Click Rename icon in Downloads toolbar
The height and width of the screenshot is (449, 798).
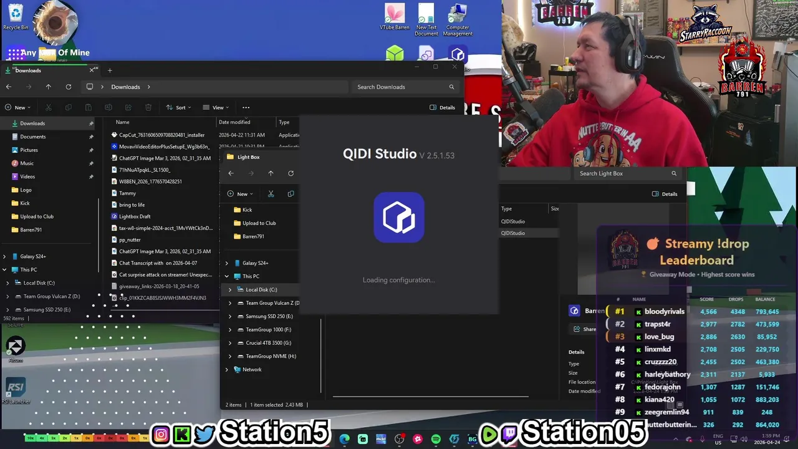[108, 107]
